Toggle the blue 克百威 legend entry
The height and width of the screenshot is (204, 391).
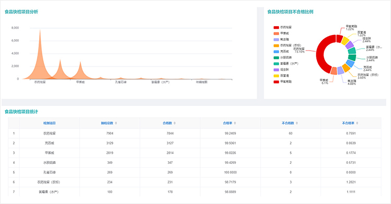tap(282, 52)
